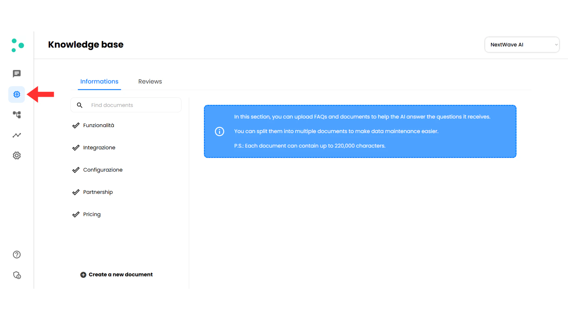The height and width of the screenshot is (320, 568).
Task: Expand the Partnership document entry
Action: (98, 192)
